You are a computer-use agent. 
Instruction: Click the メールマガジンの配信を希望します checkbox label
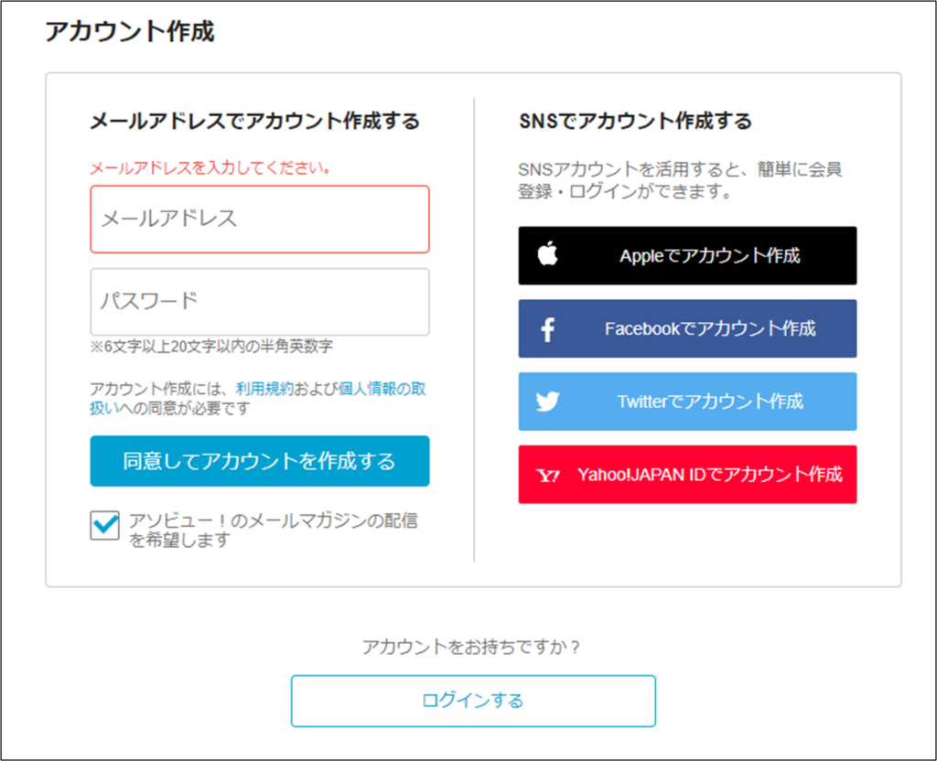(x=273, y=531)
